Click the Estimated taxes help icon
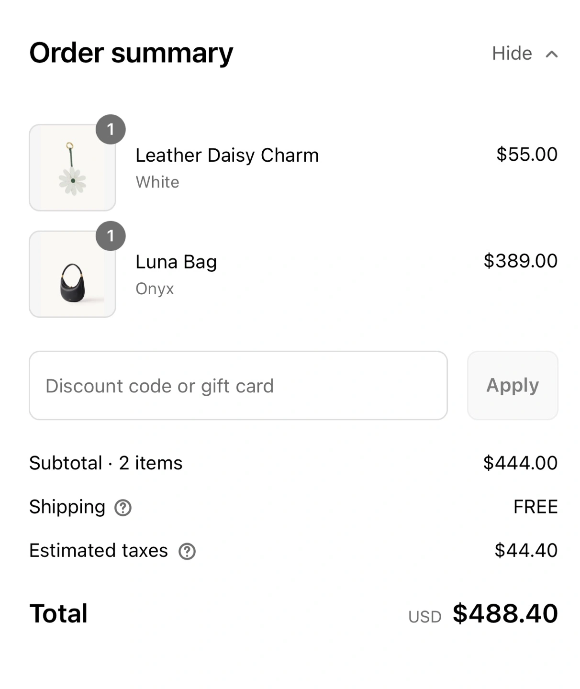580x689 pixels. pyautogui.click(x=187, y=552)
